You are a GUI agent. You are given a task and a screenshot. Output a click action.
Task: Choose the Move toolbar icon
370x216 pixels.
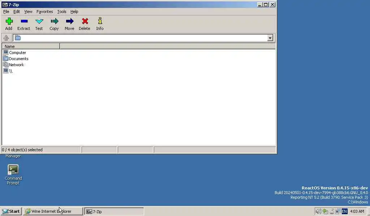[x=70, y=21]
